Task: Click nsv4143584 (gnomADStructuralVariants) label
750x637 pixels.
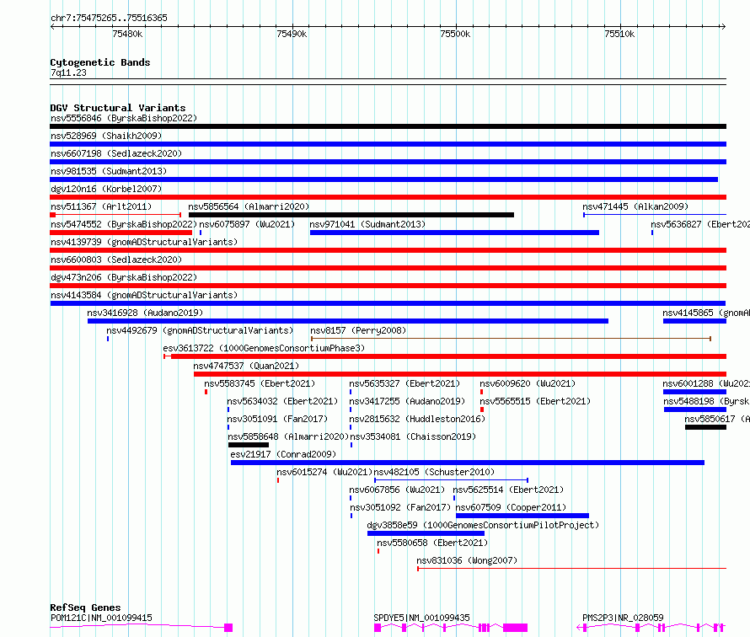Action: [144, 295]
